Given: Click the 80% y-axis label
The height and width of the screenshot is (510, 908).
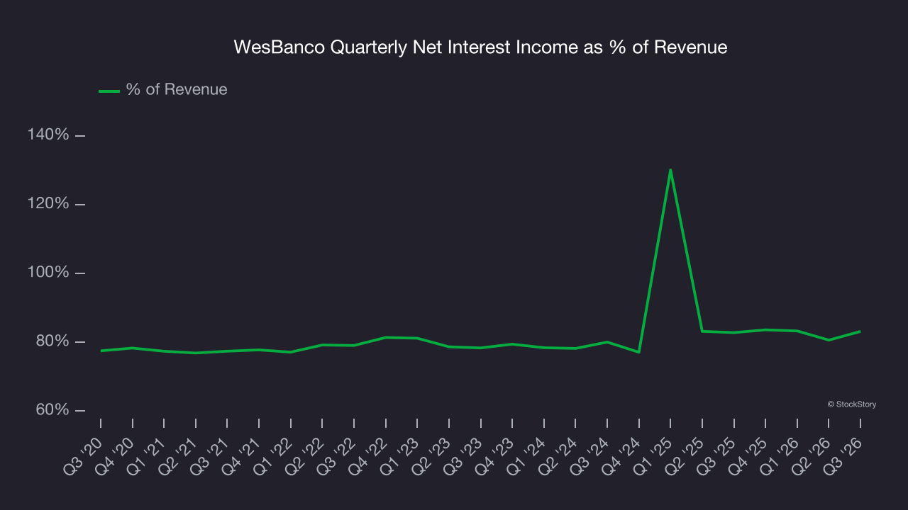Looking at the screenshot, I should pos(52,341).
